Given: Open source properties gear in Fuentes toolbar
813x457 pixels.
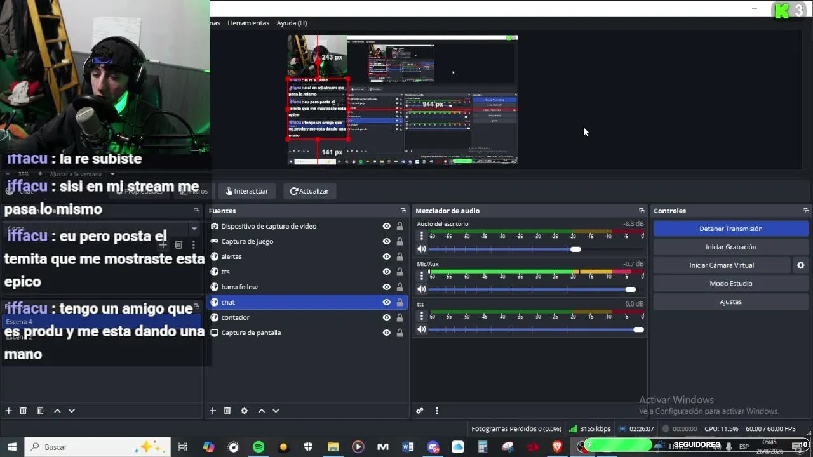Looking at the screenshot, I should tap(245, 411).
